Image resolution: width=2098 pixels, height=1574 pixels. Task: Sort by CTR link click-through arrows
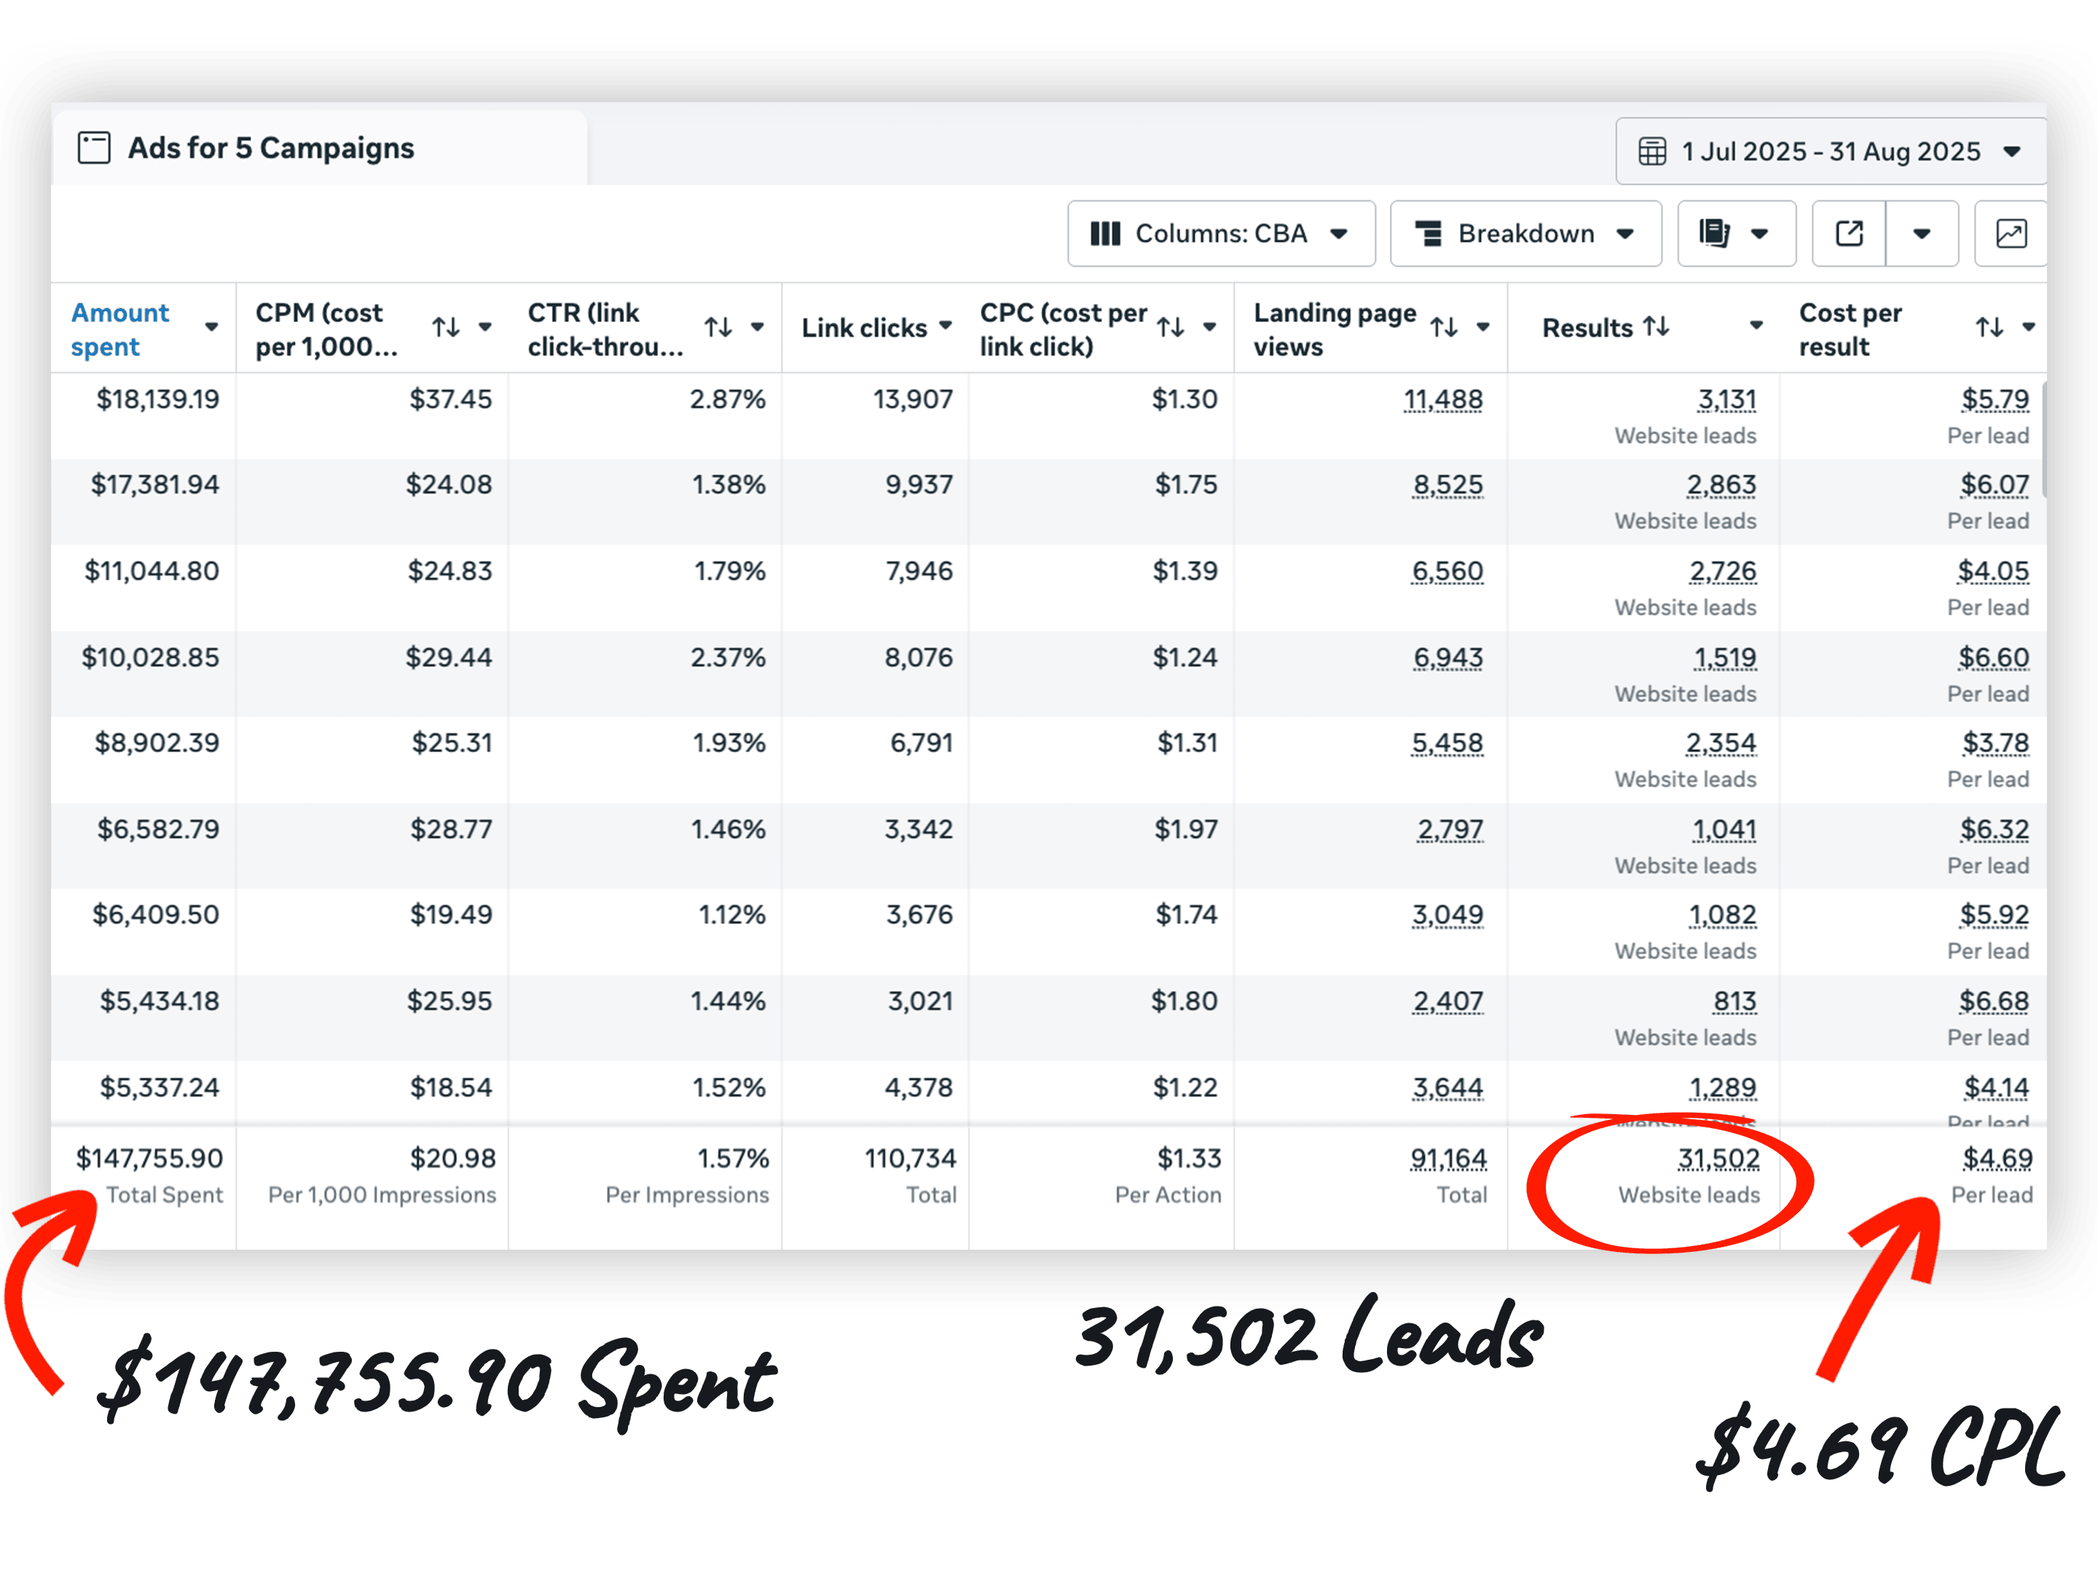(x=718, y=327)
